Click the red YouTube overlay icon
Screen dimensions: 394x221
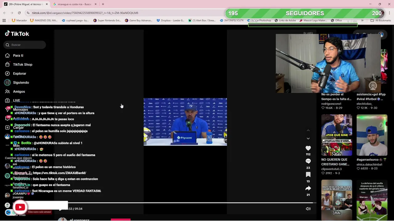[20, 207]
